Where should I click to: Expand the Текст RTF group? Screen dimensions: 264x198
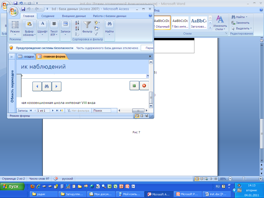click(x=54, y=30)
